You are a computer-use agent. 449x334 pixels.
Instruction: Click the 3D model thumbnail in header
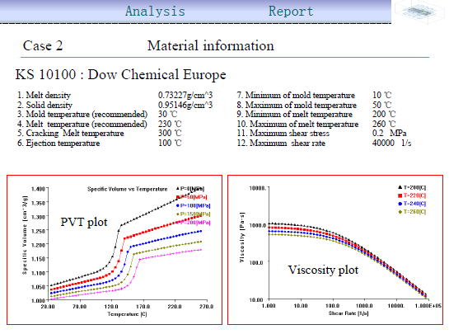click(x=420, y=12)
